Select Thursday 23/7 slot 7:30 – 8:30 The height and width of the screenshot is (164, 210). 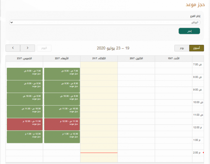(x=25, y=74)
